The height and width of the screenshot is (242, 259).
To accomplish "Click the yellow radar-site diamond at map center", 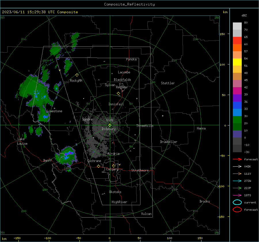I will click(x=110, y=125).
